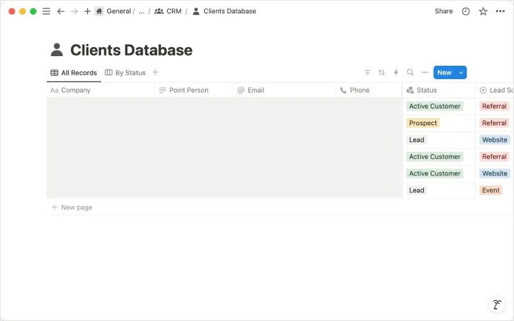514x321 pixels.
Task: Open database view options ellipsis
Action: pyautogui.click(x=425, y=72)
